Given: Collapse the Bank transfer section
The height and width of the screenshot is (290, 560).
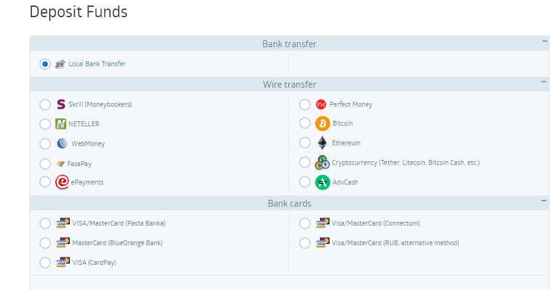Looking at the screenshot, I should [x=544, y=41].
